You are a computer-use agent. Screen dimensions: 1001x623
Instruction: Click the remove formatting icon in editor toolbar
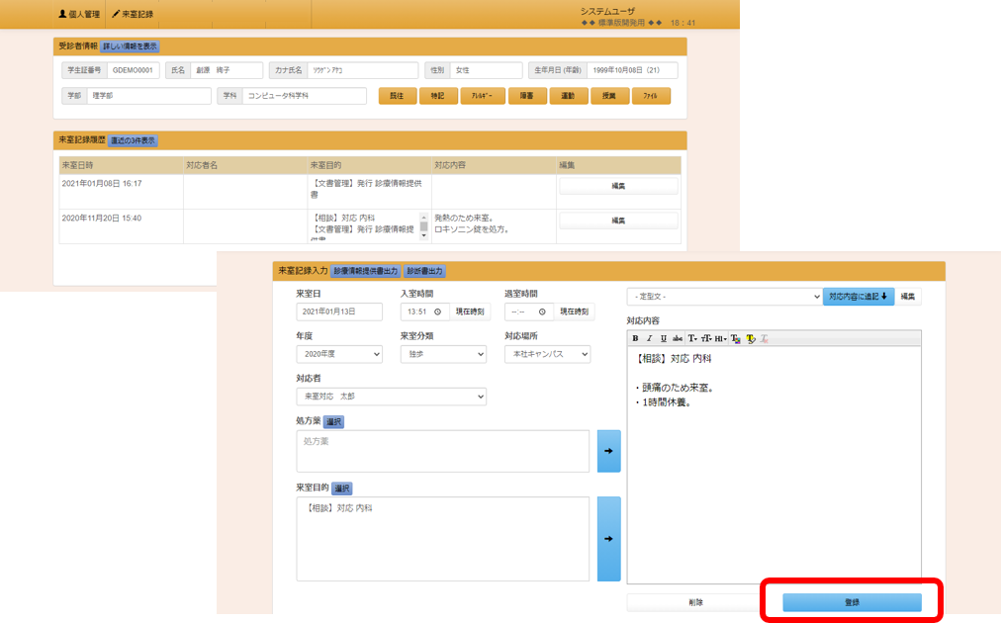[x=765, y=338]
